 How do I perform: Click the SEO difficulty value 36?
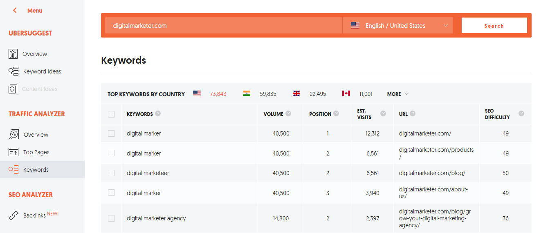[506, 218]
